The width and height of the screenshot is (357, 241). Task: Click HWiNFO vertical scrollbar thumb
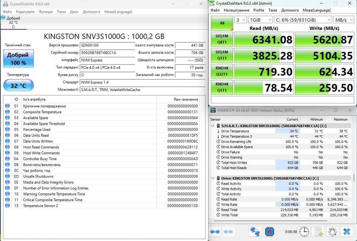pyautogui.click(x=354, y=178)
